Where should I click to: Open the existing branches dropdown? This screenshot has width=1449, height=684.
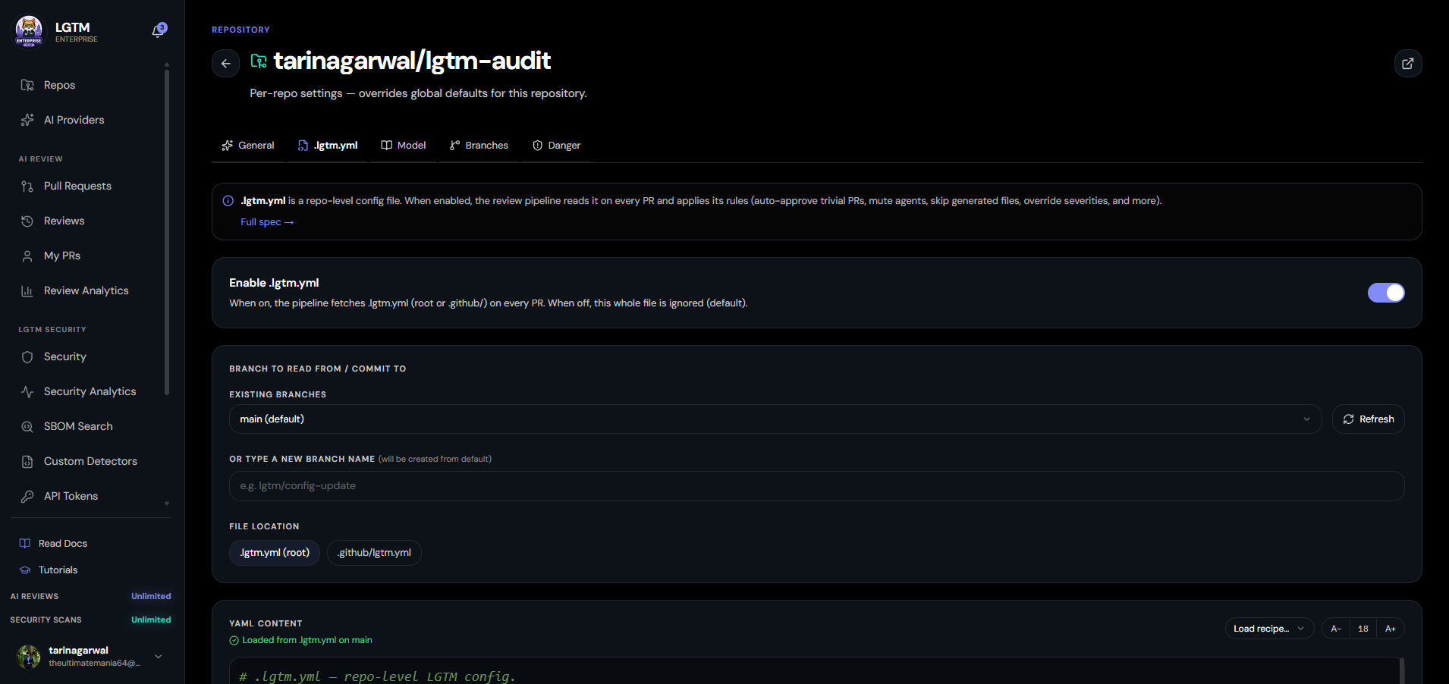click(775, 419)
